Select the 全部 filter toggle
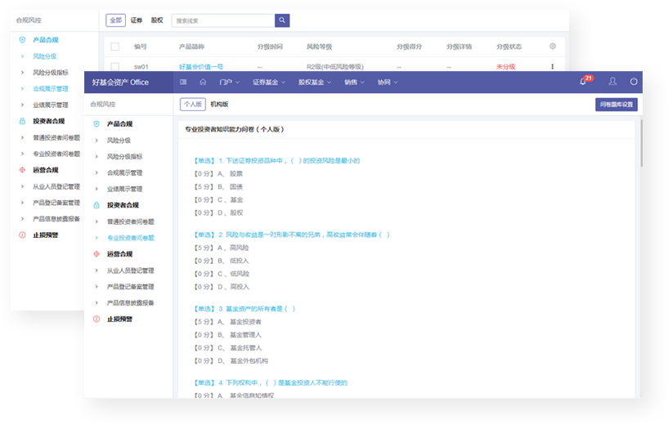 click(x=115, y=20)
